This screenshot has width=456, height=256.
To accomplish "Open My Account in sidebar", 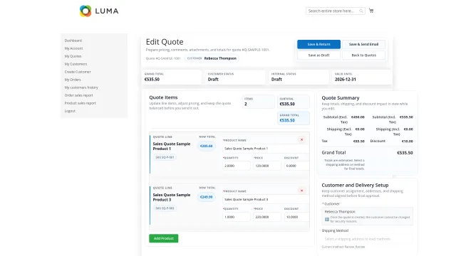I will point(73,48).
